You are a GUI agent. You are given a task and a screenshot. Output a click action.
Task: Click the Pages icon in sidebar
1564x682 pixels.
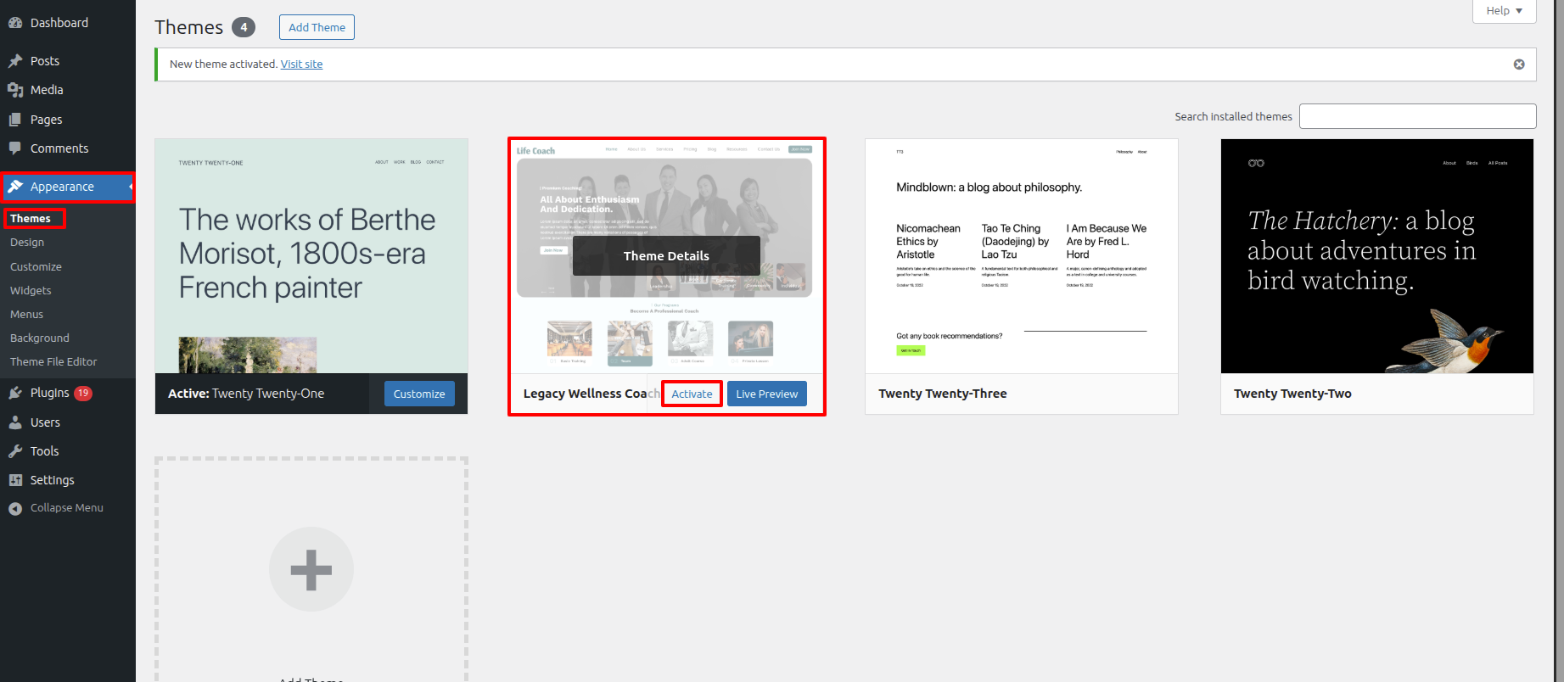[x=15, y=120]
